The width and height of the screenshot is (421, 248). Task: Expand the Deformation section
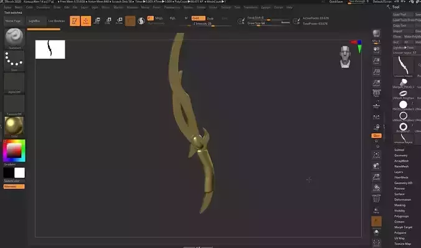coord(402,200)
